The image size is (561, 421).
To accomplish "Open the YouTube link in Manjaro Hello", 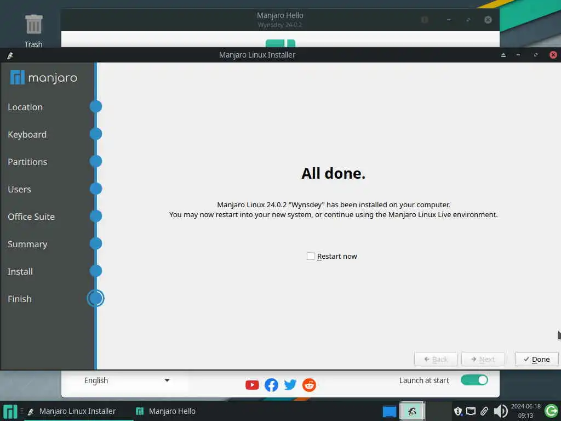I will pyautogui.click(x=252, y=385).
